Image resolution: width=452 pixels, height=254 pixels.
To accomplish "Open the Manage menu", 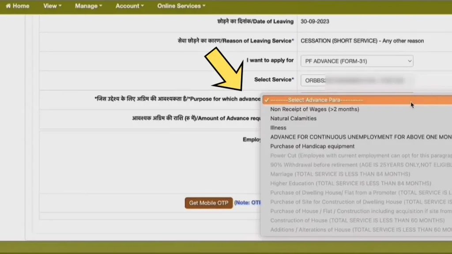I will tap(88, 6).
